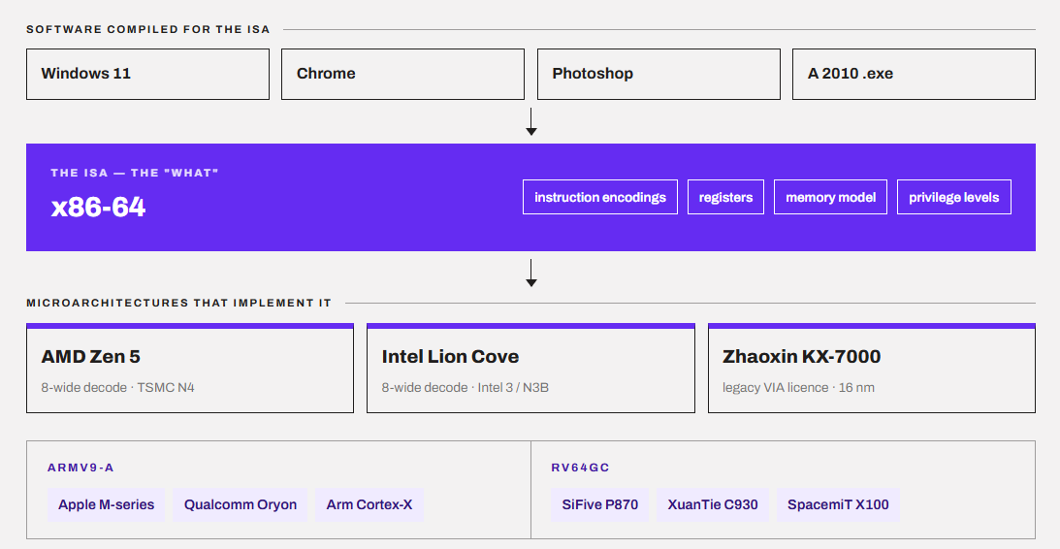Click the Arm Cortex-X chip
Screen dimensions: 1060x549
point(369,505)
